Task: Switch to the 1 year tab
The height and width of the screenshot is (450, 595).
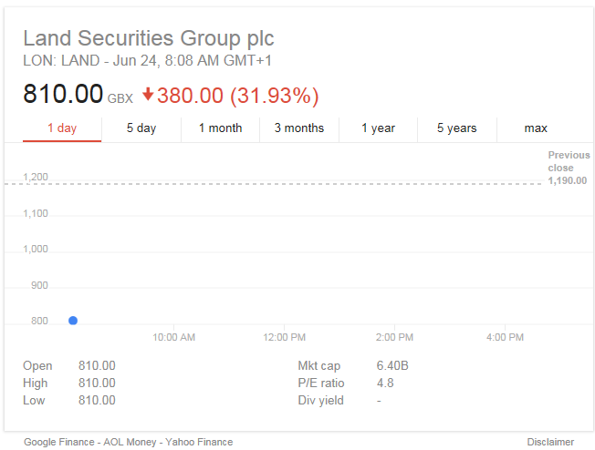Action: tap(379, 128)
